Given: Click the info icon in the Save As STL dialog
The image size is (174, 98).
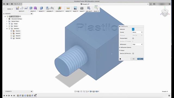Looking at the screenshot, I should pos(120,59).
